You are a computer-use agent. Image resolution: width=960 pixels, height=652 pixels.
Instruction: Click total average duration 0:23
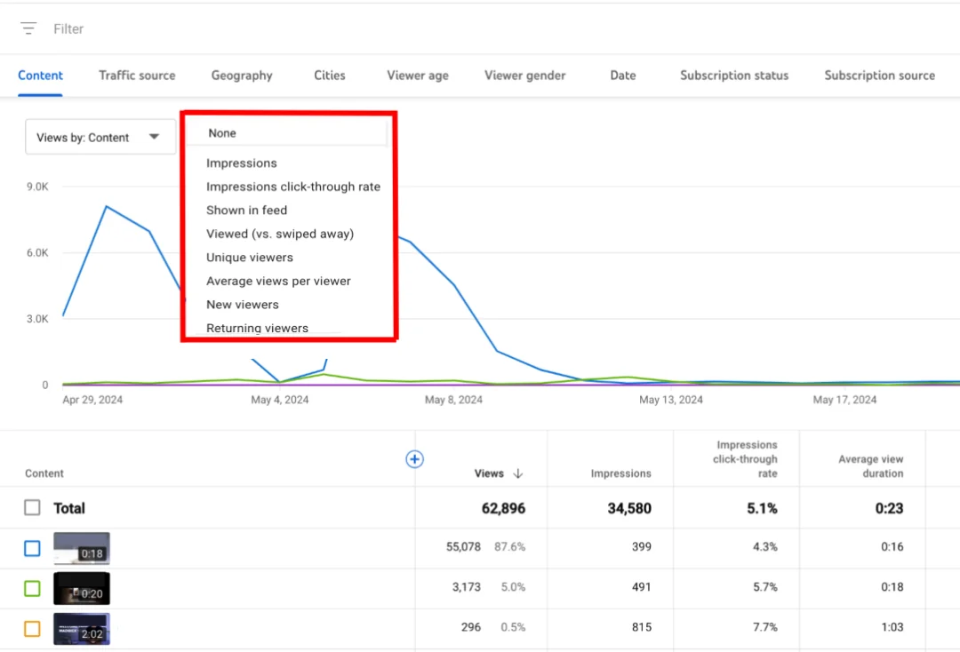click(x=889, y=508)
